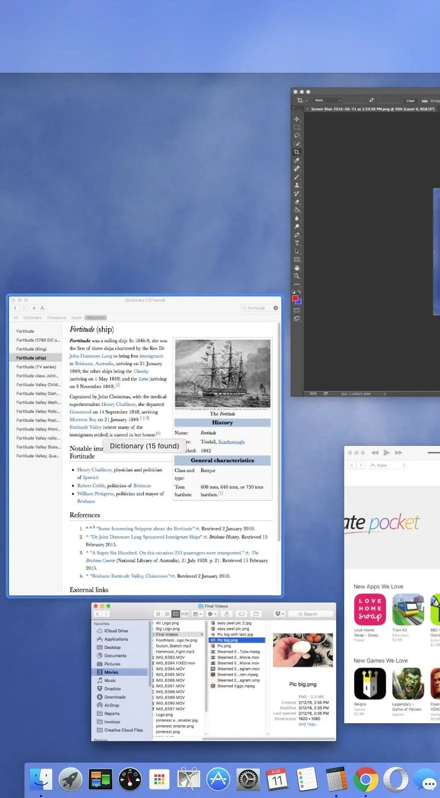Switch Finder to list view
The width and height of the screenshot is (440, 798).
click(167, 614)
